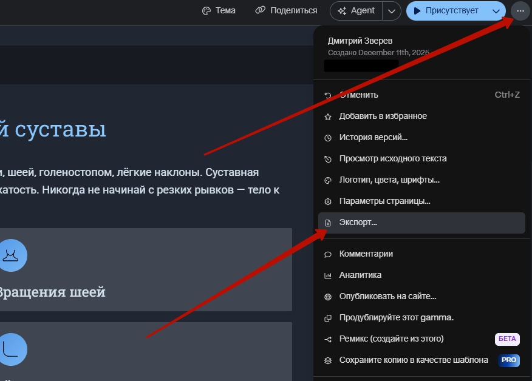Click the speech bubble icon for Комментарии
Image resolution: width=532 pixels, height=381 pixels.
(x=328, y=254)
